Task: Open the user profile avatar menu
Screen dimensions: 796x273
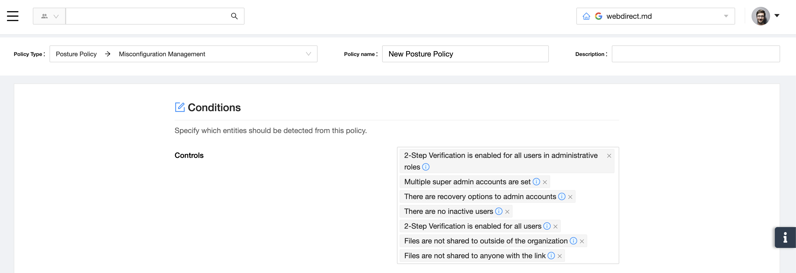Action: [x=765, y=16]
